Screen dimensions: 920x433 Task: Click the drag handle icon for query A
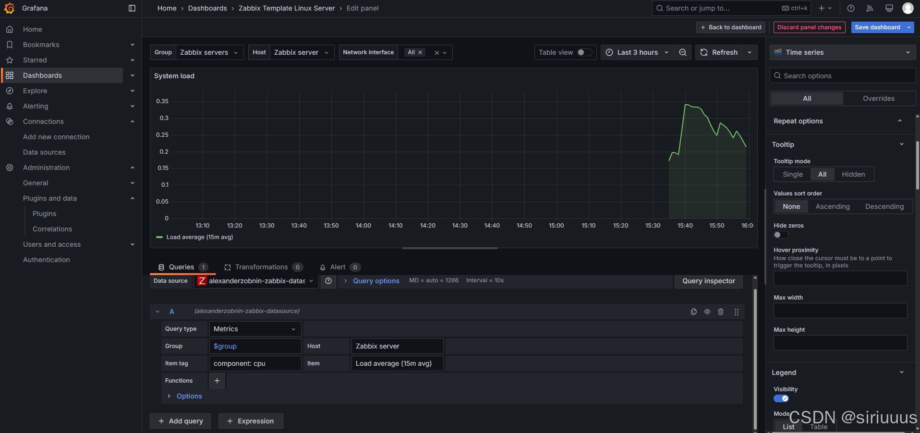pos(737,312)
